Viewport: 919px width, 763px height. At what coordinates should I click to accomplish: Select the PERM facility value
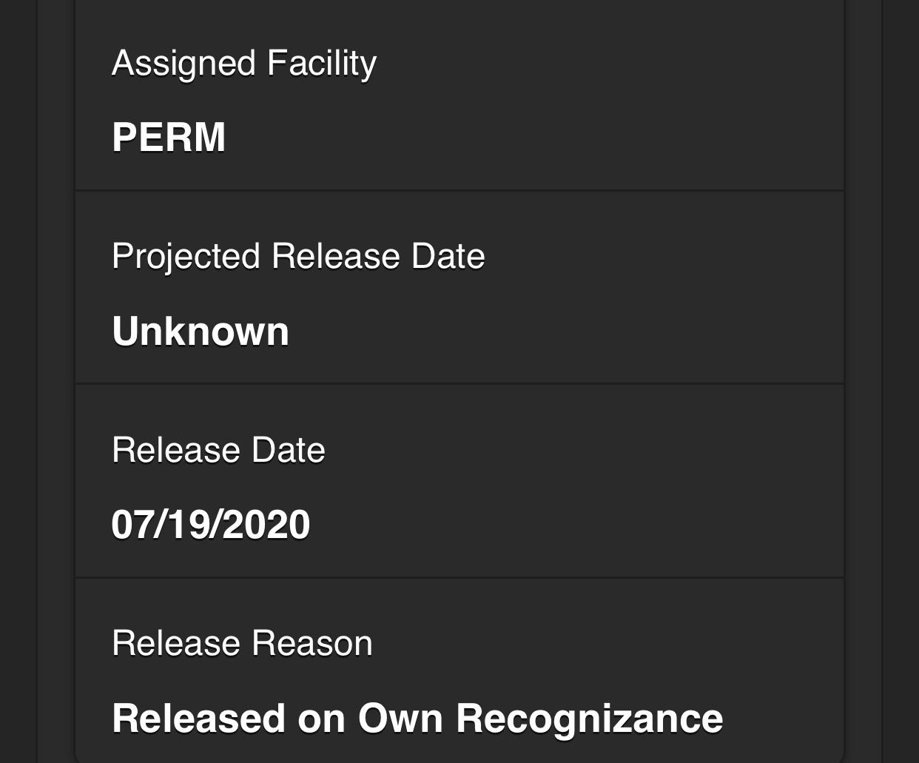(x=169, y=138)
